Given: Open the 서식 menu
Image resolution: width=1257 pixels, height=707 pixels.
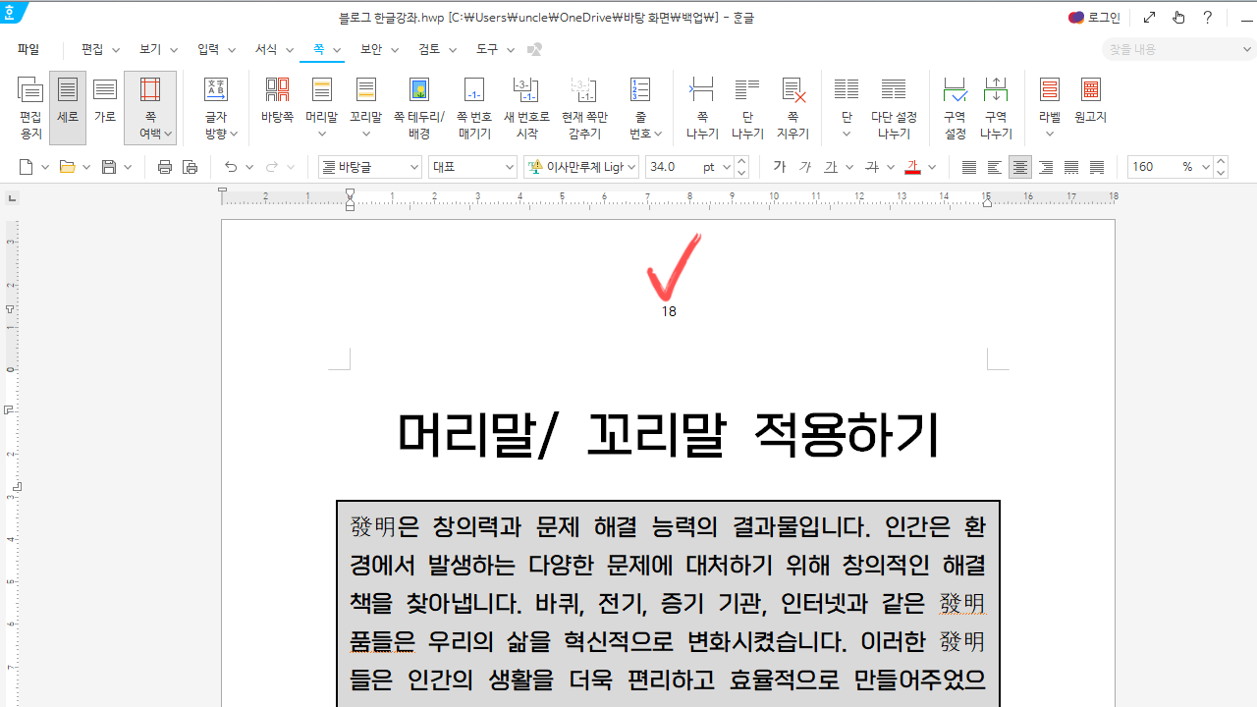Looking at the screenshot, I should click(266, 49).
